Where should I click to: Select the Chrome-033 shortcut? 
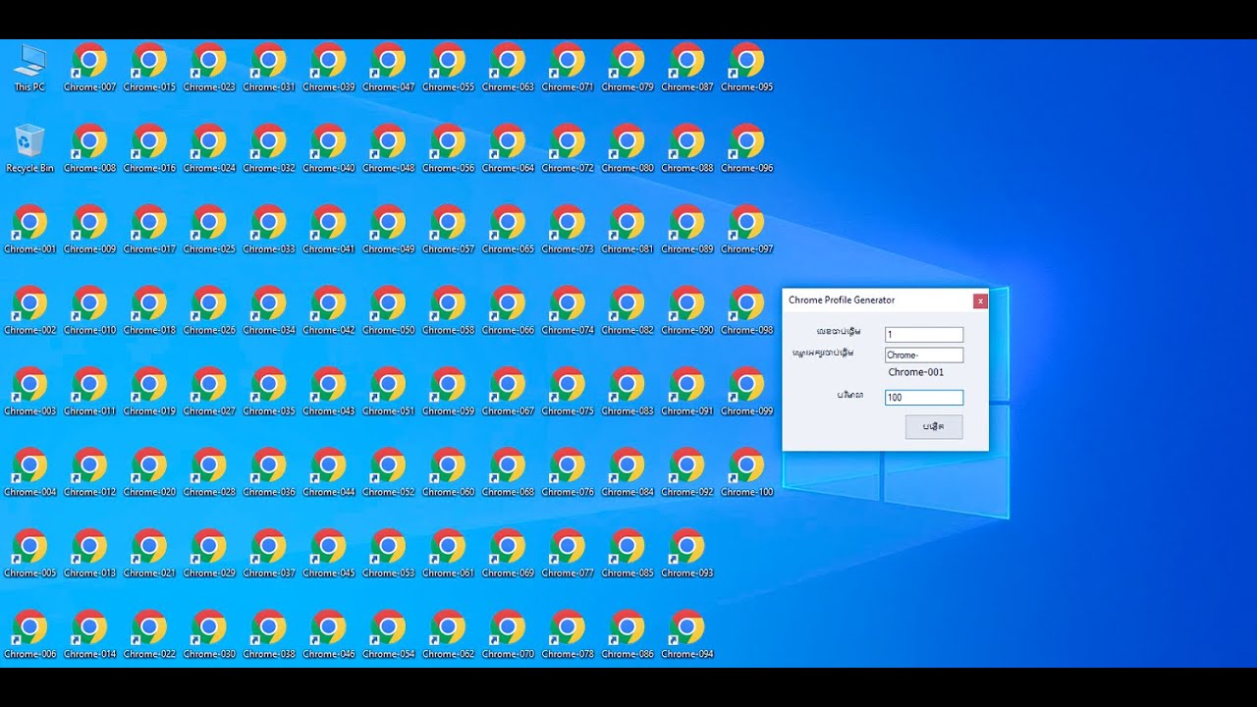pos(269,230)
